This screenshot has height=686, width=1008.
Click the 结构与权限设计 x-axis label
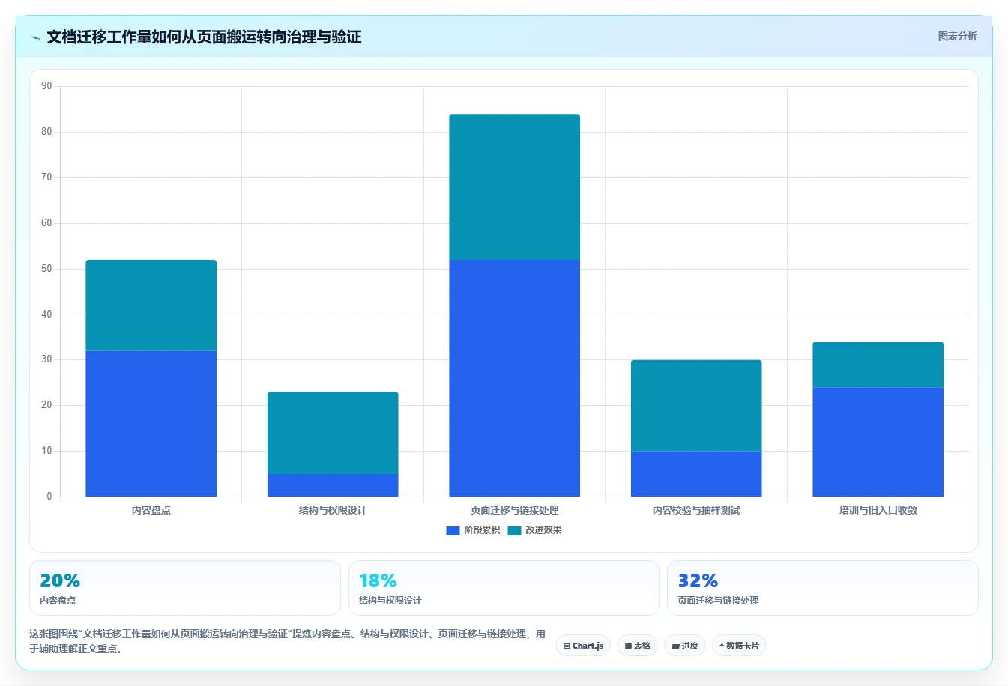(x=333, y=510)
